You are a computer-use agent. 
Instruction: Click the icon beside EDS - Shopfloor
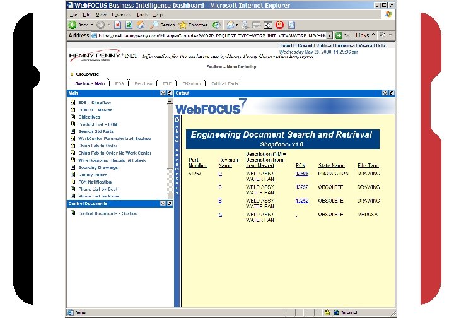pos(73,102)
